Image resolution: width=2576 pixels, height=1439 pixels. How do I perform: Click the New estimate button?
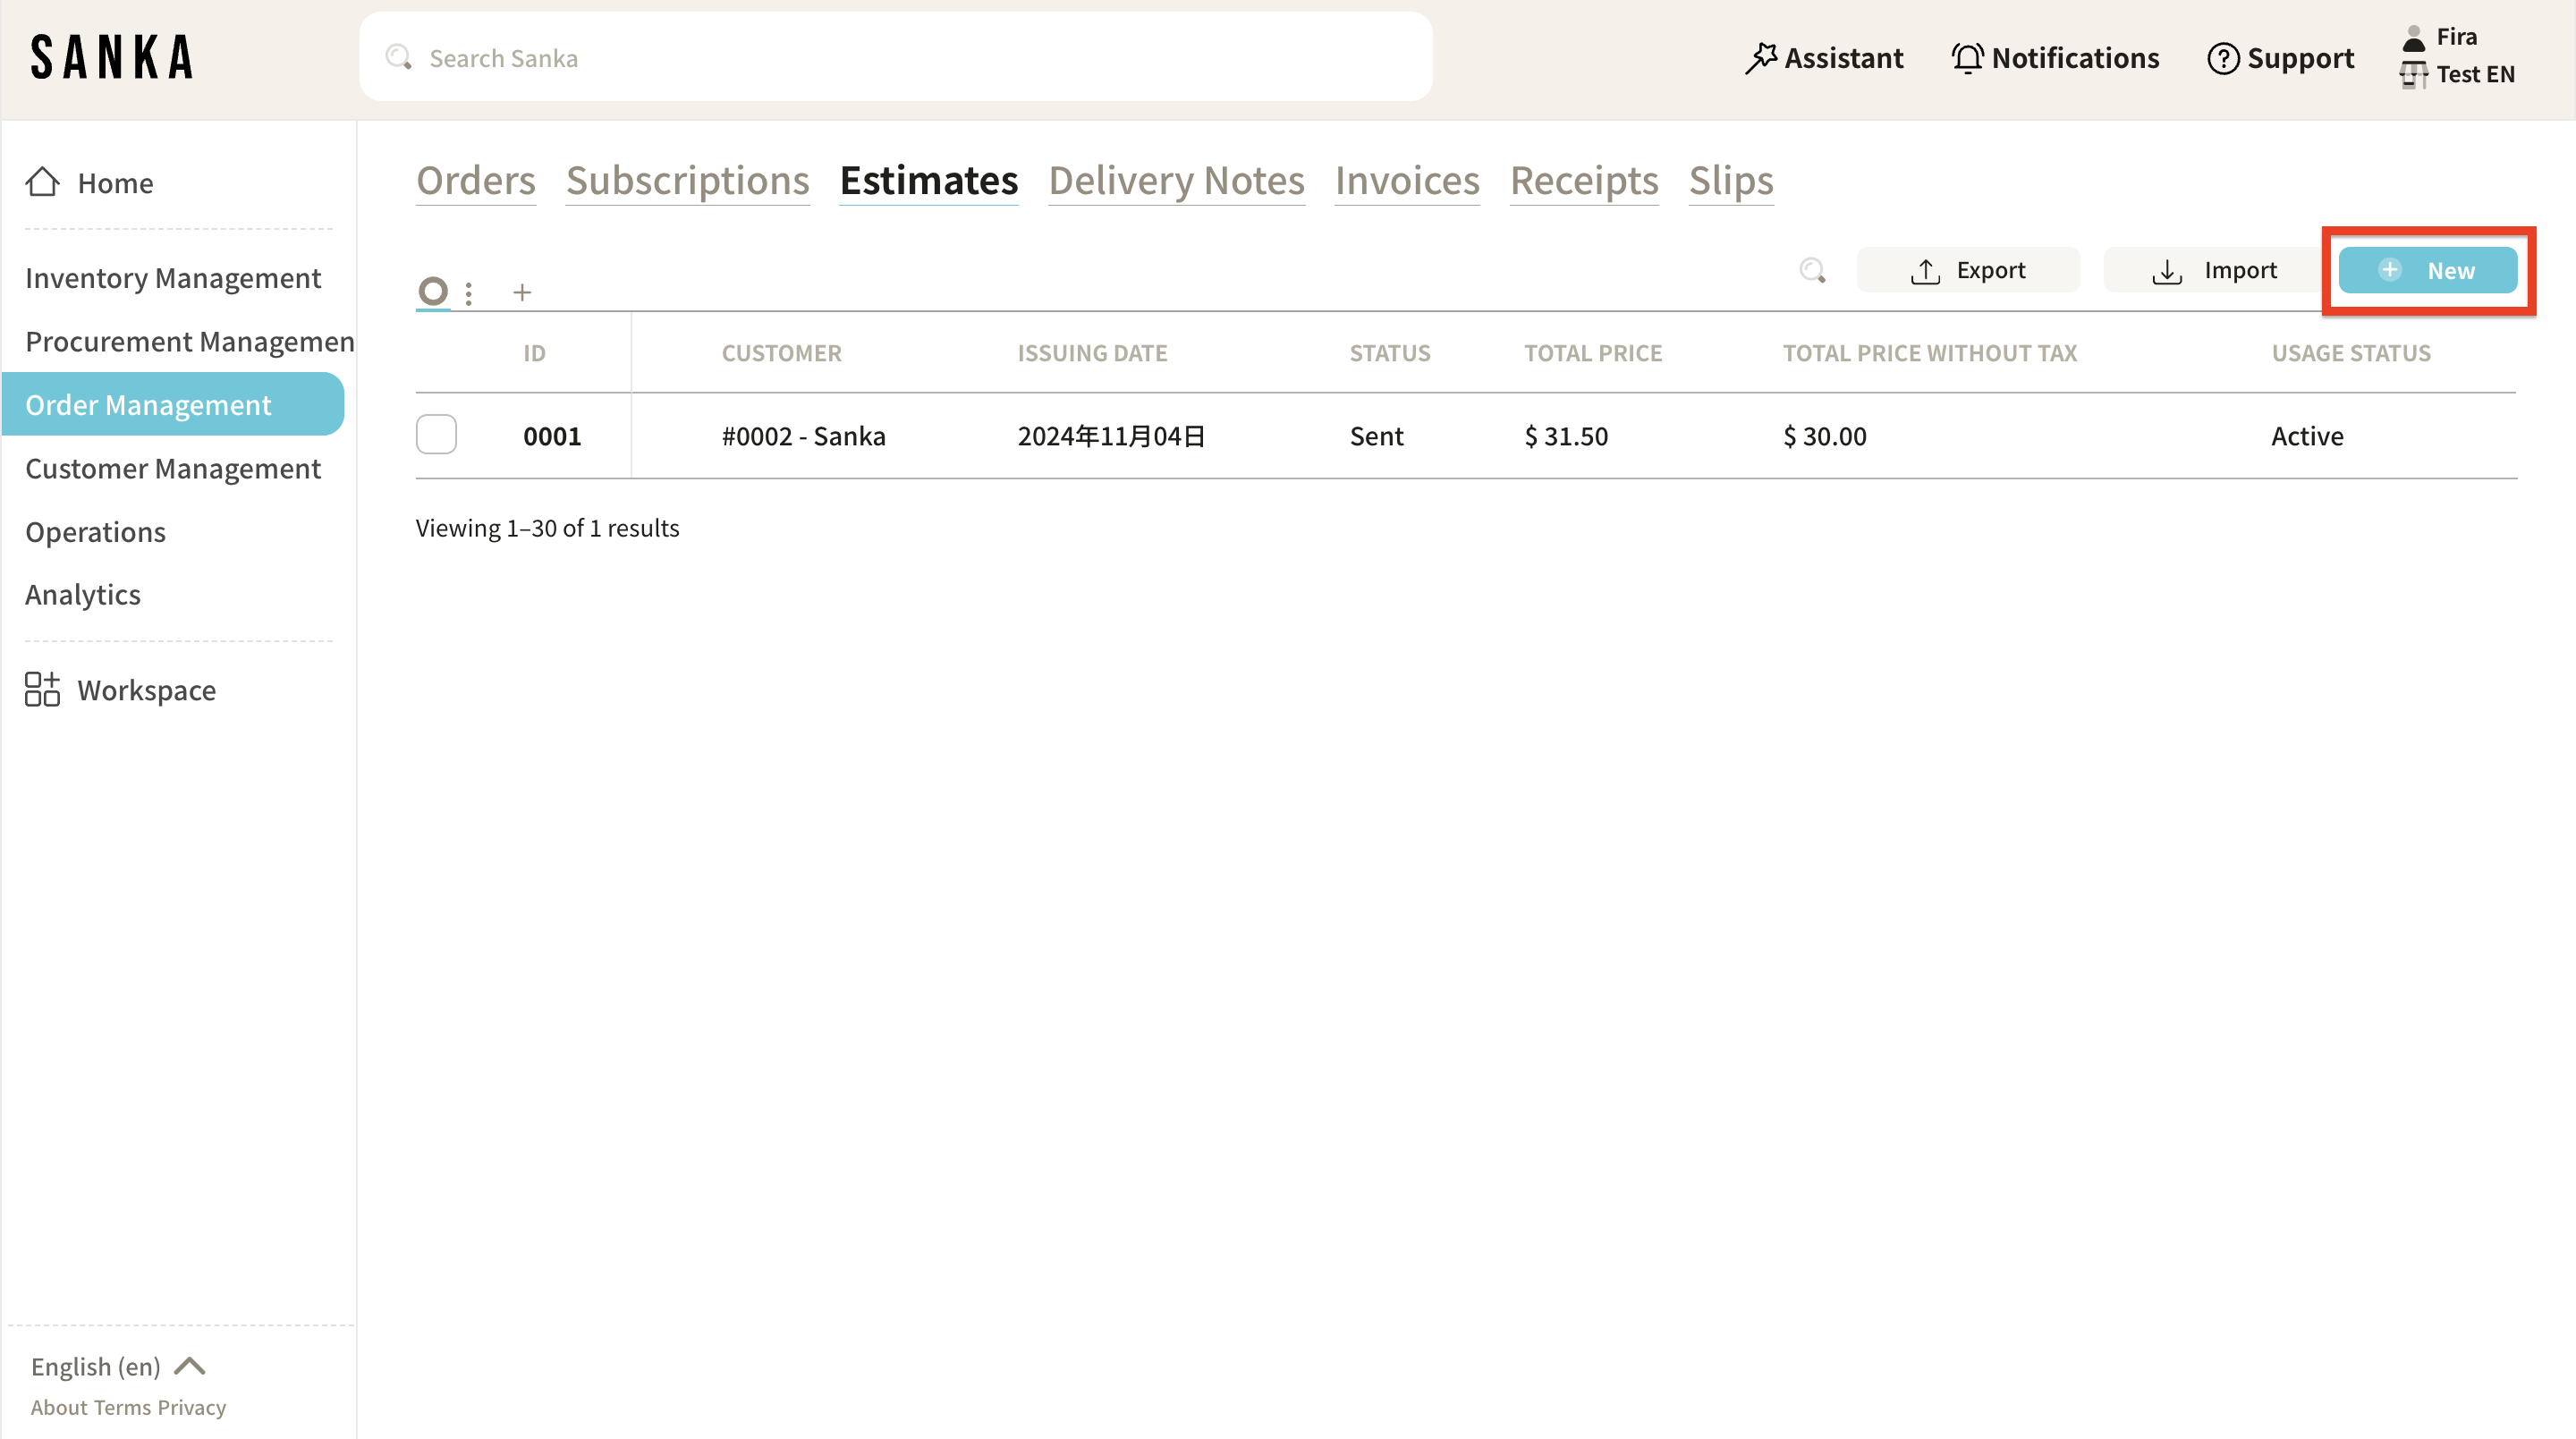coord(2427,270)
